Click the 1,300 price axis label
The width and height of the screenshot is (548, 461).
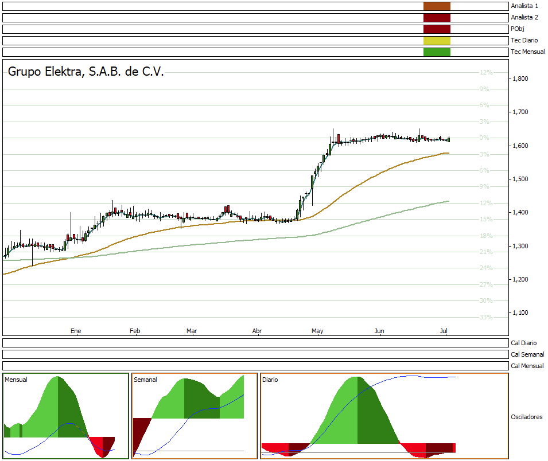click(x=520, y=246)
